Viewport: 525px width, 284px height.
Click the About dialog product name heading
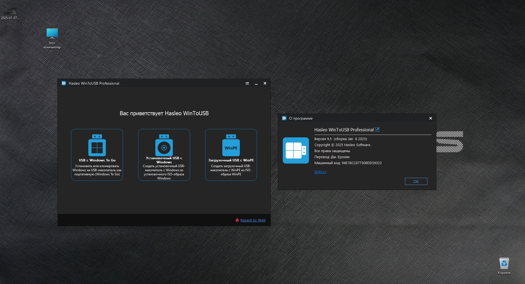[344, 130]
